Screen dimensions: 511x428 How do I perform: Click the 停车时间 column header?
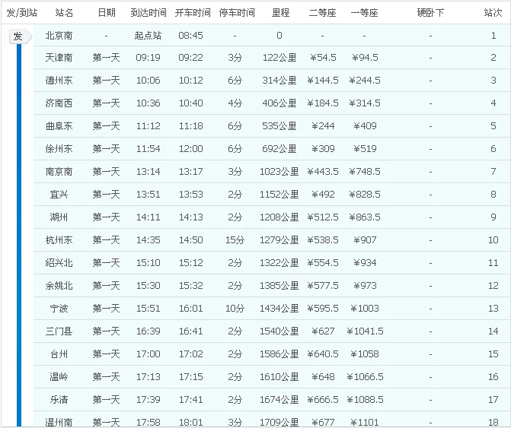coord(237,13)
